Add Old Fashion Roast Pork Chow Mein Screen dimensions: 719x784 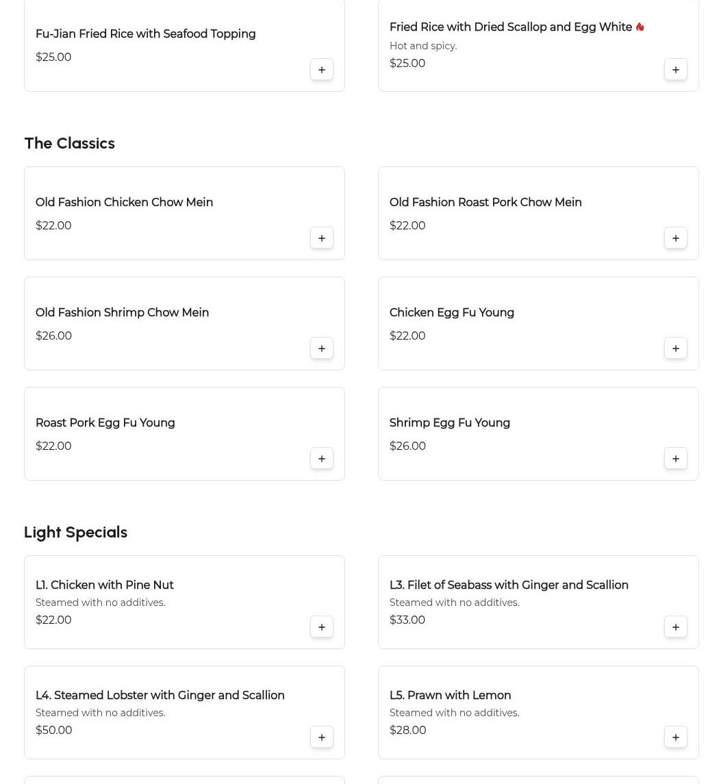(x=676, y=238)
